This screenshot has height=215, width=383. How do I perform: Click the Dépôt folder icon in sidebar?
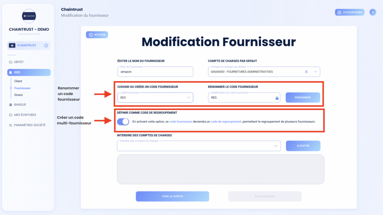click(10, 62)
